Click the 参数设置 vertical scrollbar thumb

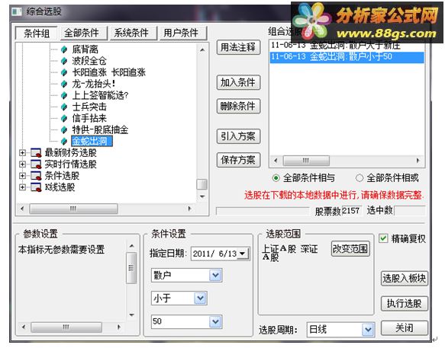131,268
